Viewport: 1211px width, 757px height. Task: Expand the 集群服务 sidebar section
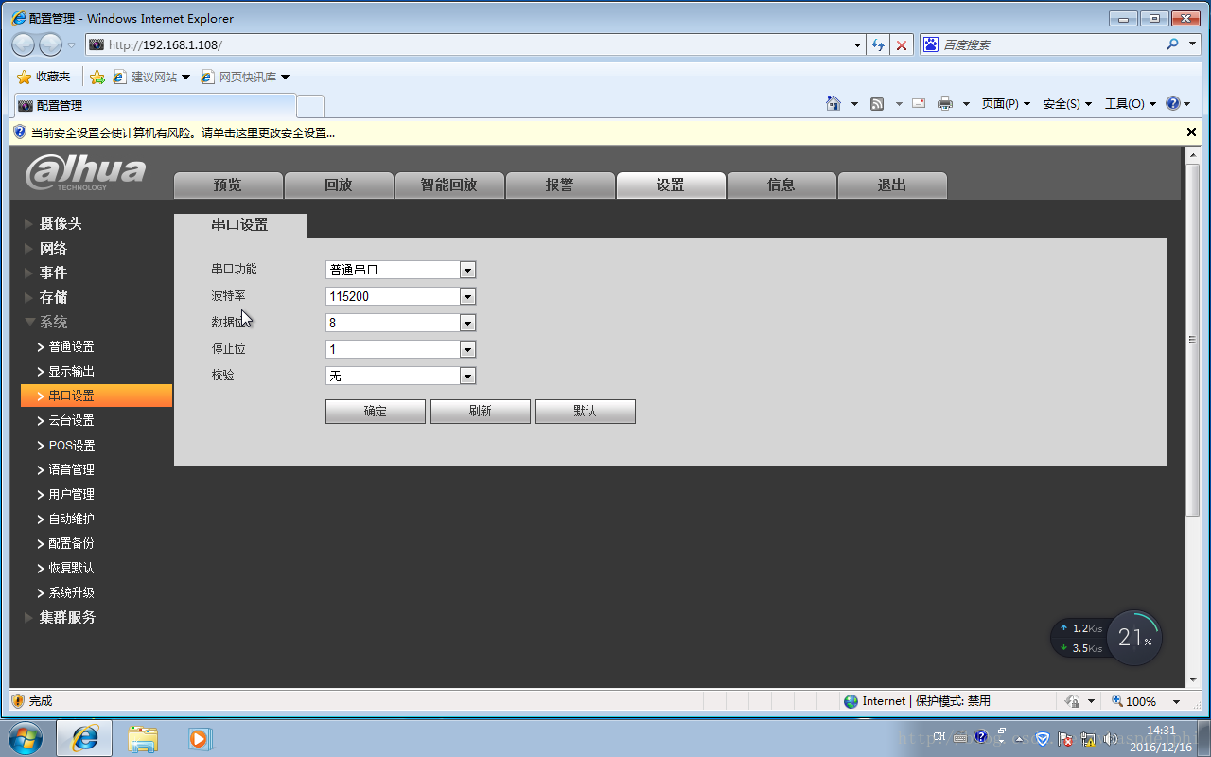click(67, 617)
